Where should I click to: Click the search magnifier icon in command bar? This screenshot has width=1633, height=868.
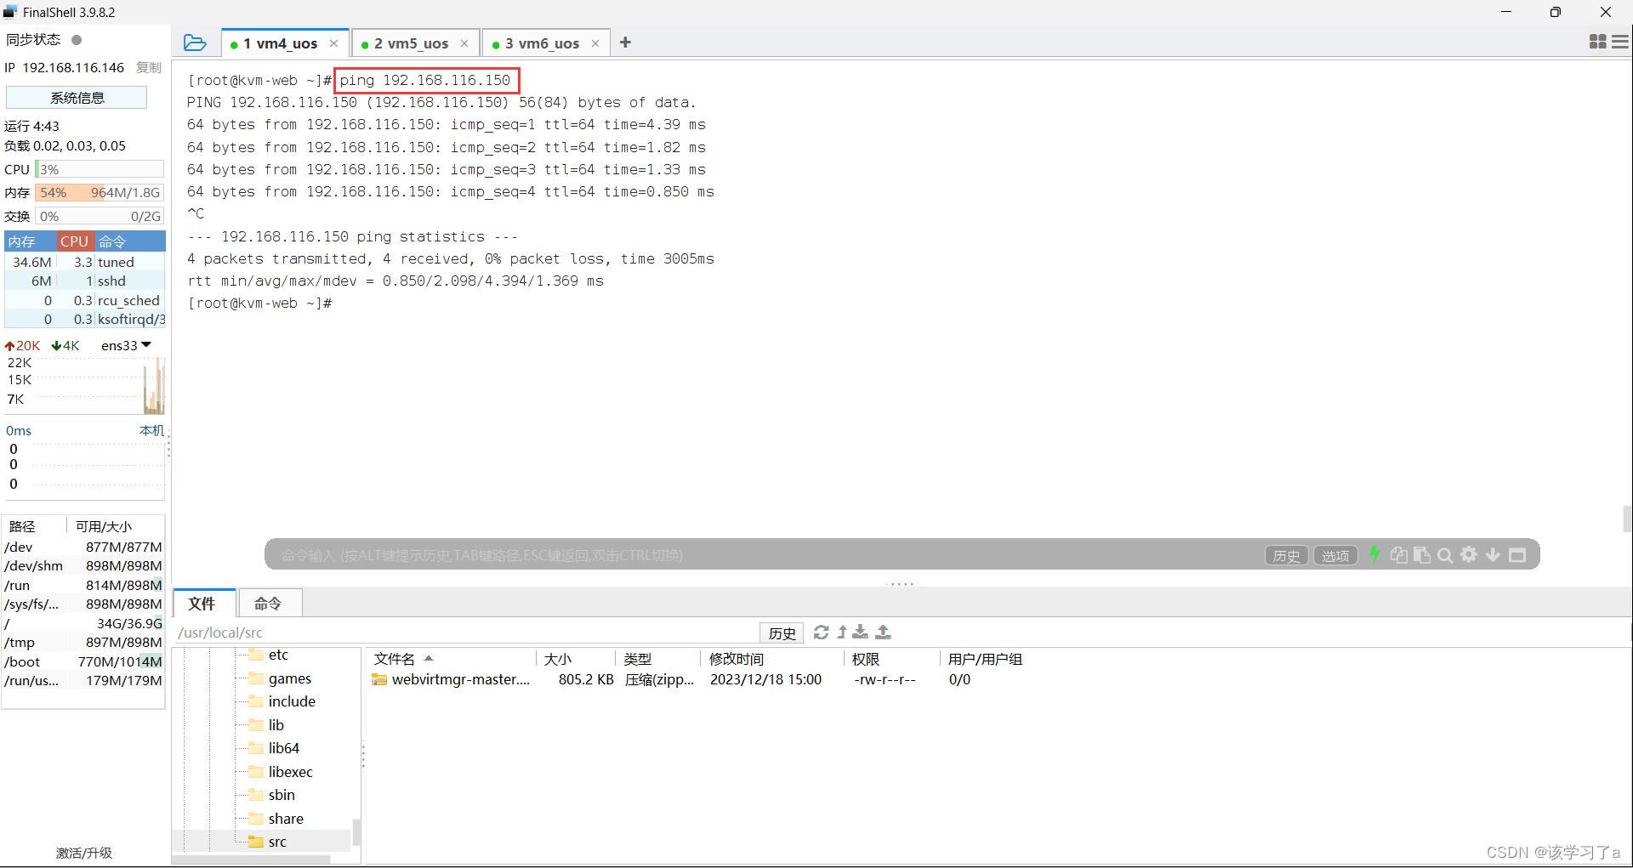[1445, 555]
